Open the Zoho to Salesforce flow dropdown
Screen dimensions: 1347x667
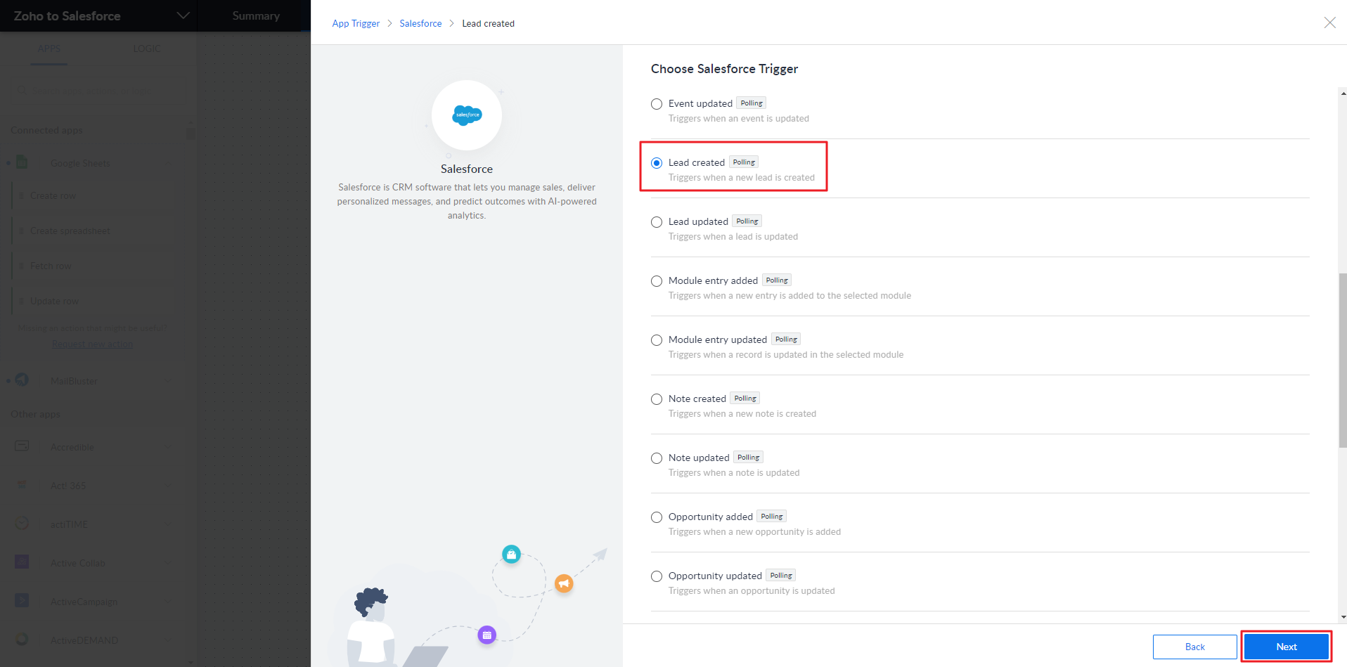pos(183,15)
